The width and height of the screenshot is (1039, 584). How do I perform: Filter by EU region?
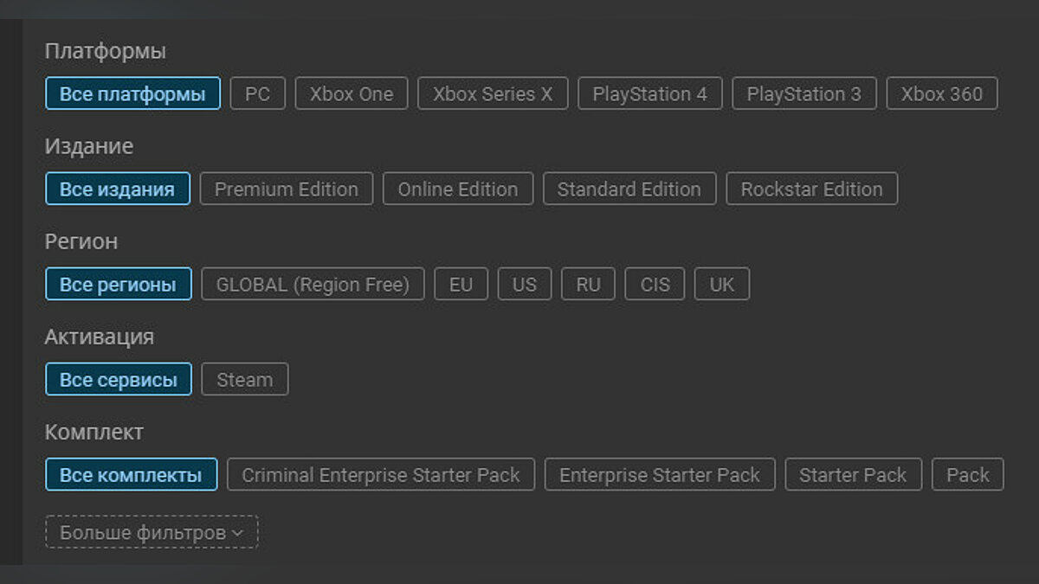coord(461,285)
